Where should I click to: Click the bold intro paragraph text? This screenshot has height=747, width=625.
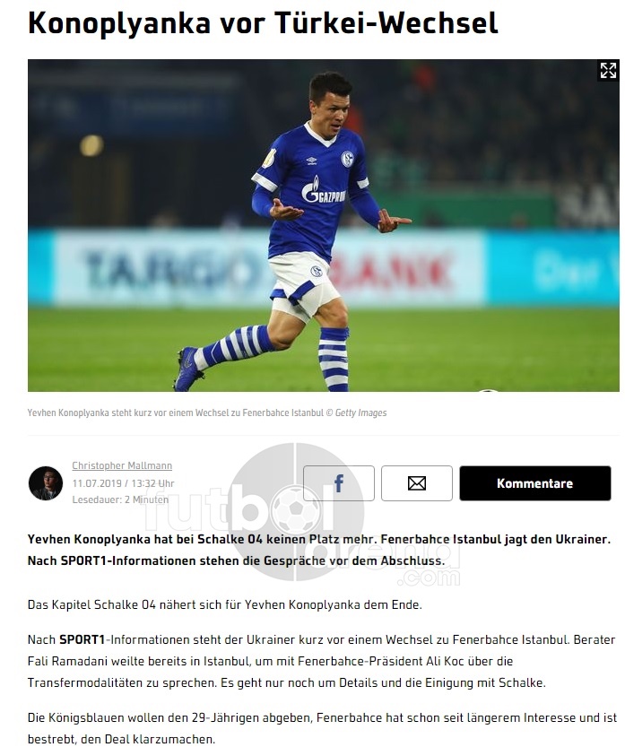pyautogui.click(x=319, y=550)
